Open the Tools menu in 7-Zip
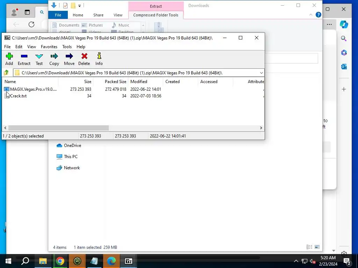This screenshot has height=268, width=358. [67, 47]
